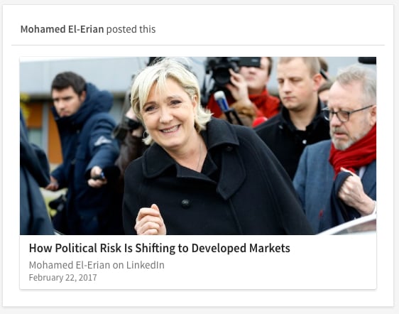Click the word 'Developed Markets' in title
The height and width of the screenshot is (314, 399).
241,248
